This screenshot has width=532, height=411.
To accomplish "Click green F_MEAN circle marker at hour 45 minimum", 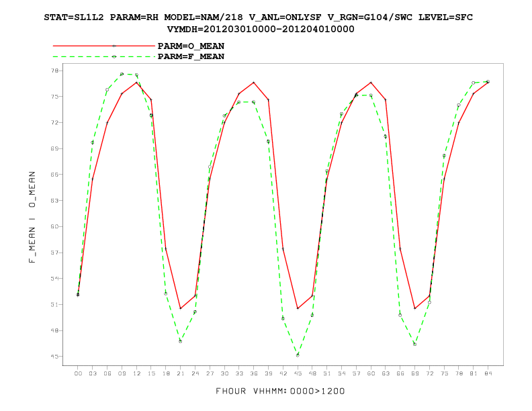I will click(298, 355).
